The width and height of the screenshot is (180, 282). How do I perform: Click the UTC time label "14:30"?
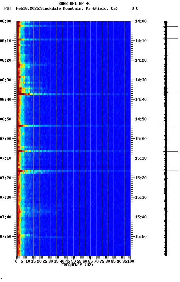coord(141,80)
